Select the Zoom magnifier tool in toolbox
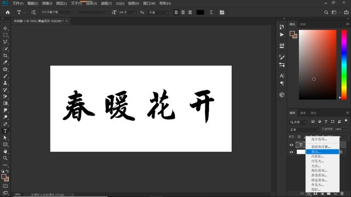The width and height of the screenshot is (351, 197). point(5,158)
